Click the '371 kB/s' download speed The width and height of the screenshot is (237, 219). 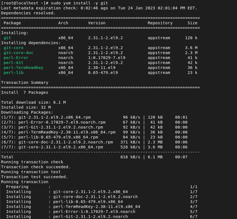click(x=130, y=142)
